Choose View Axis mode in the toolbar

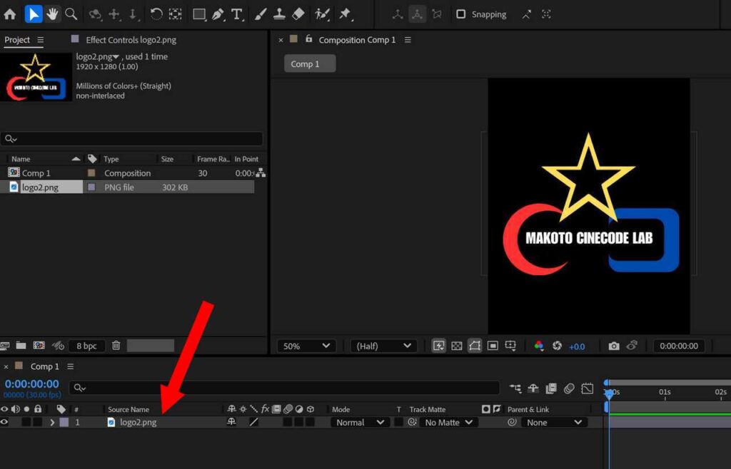(437, 14)
